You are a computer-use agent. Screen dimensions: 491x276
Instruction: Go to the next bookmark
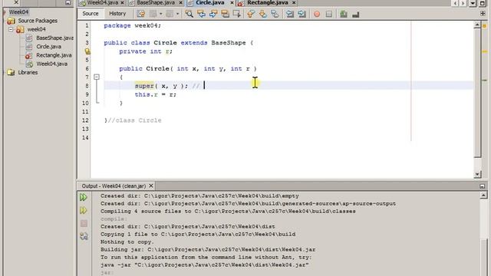pos(262,14)
